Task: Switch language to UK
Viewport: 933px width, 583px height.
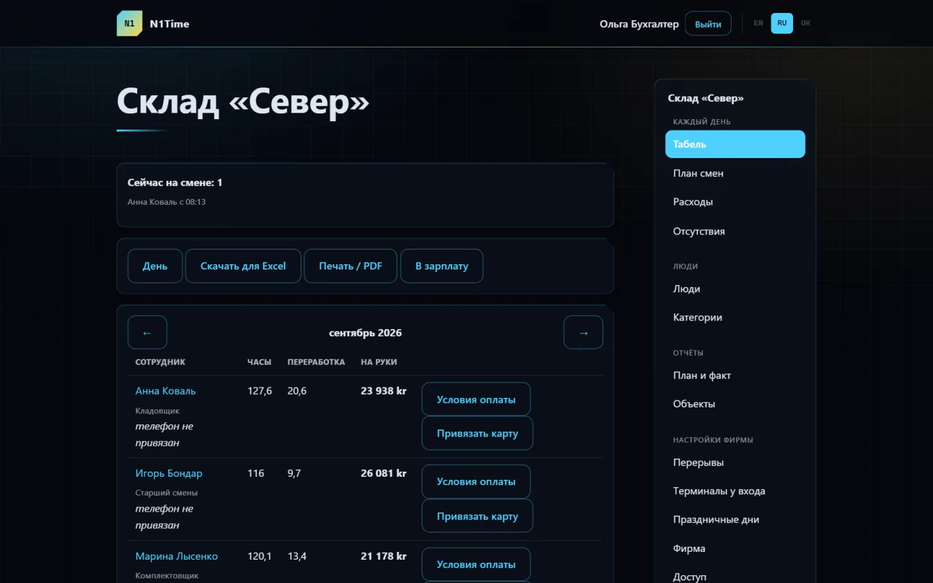Action: click(x=805, y=23)
